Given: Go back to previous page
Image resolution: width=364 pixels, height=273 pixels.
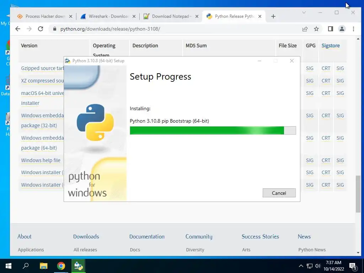Looking at the screenshot, I should coord(18,29).
